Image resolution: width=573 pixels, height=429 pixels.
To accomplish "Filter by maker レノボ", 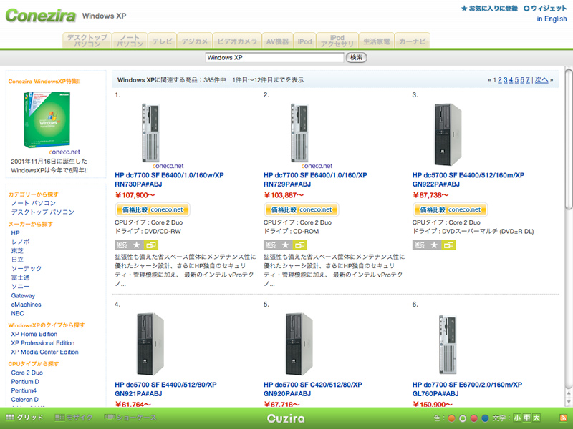I will (x=21, y=242).
